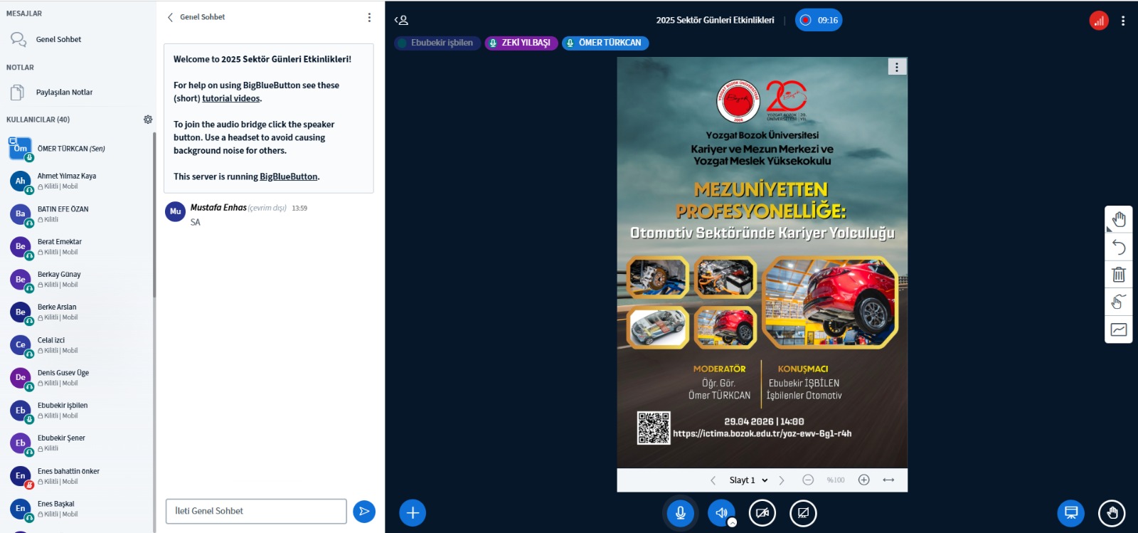Zoom in the slide with plus
Viewport: 1138px width, 533px height.
click(864, 480)
